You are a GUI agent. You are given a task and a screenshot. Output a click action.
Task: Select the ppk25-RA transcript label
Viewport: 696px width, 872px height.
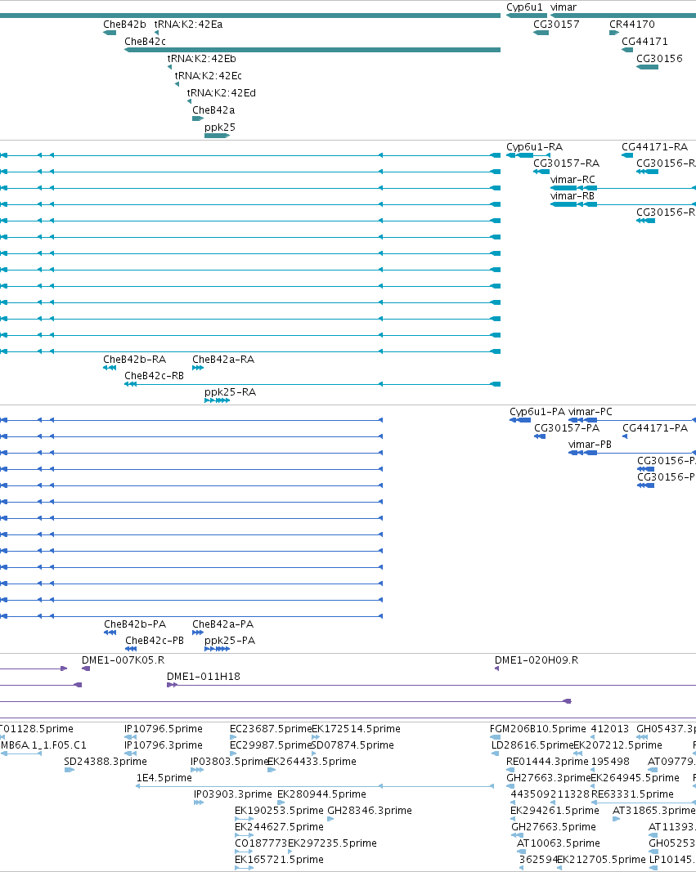tap(231, 392)
